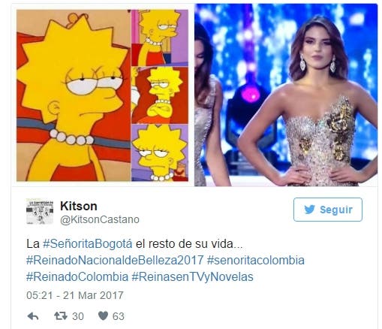View the likes count of 63
The image size is (382, 329).
click(x=119, y=316)
